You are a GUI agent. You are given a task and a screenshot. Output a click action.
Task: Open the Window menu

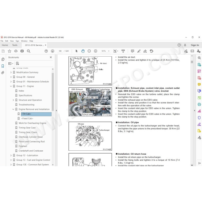click(x=24, y=41)
